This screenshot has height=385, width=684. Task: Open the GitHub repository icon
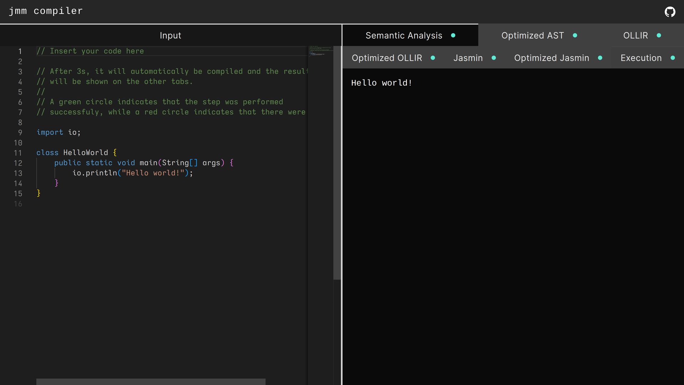click(x=670, y=12)
